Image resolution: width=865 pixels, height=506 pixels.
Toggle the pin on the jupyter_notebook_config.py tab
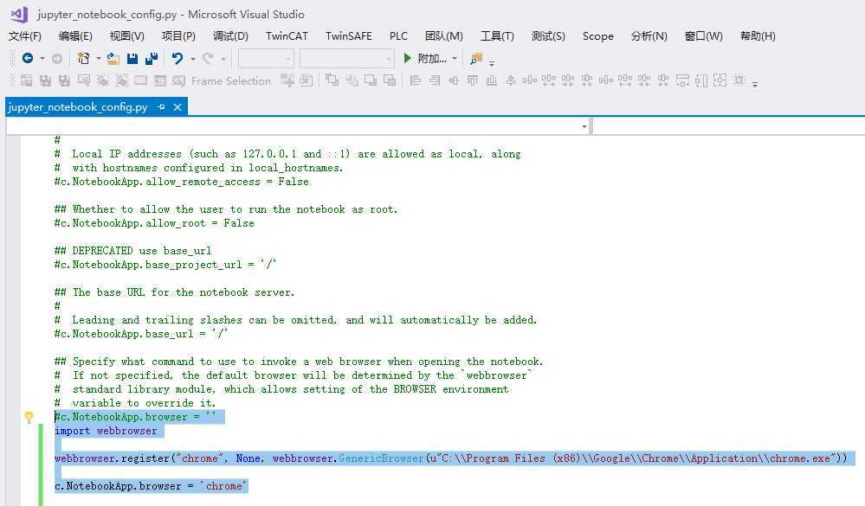(x=161, y=107)
